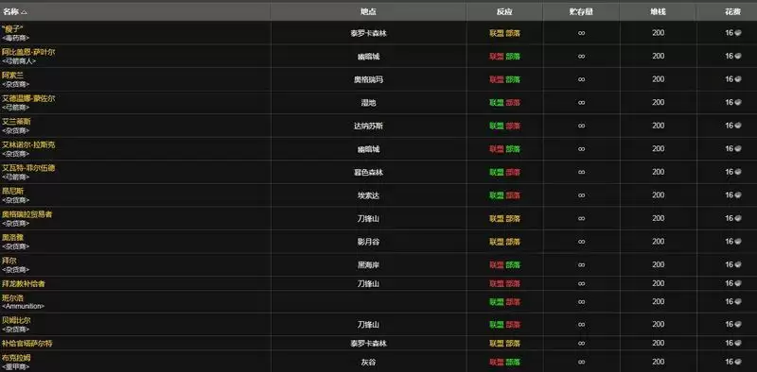Open the 补给官塔萨尔特 NPC link

pos(27,343)
